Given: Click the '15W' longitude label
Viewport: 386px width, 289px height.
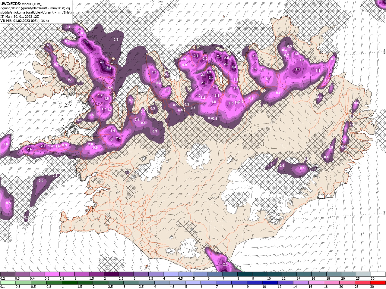Looking at the screenshot, I should click(320, 2).
